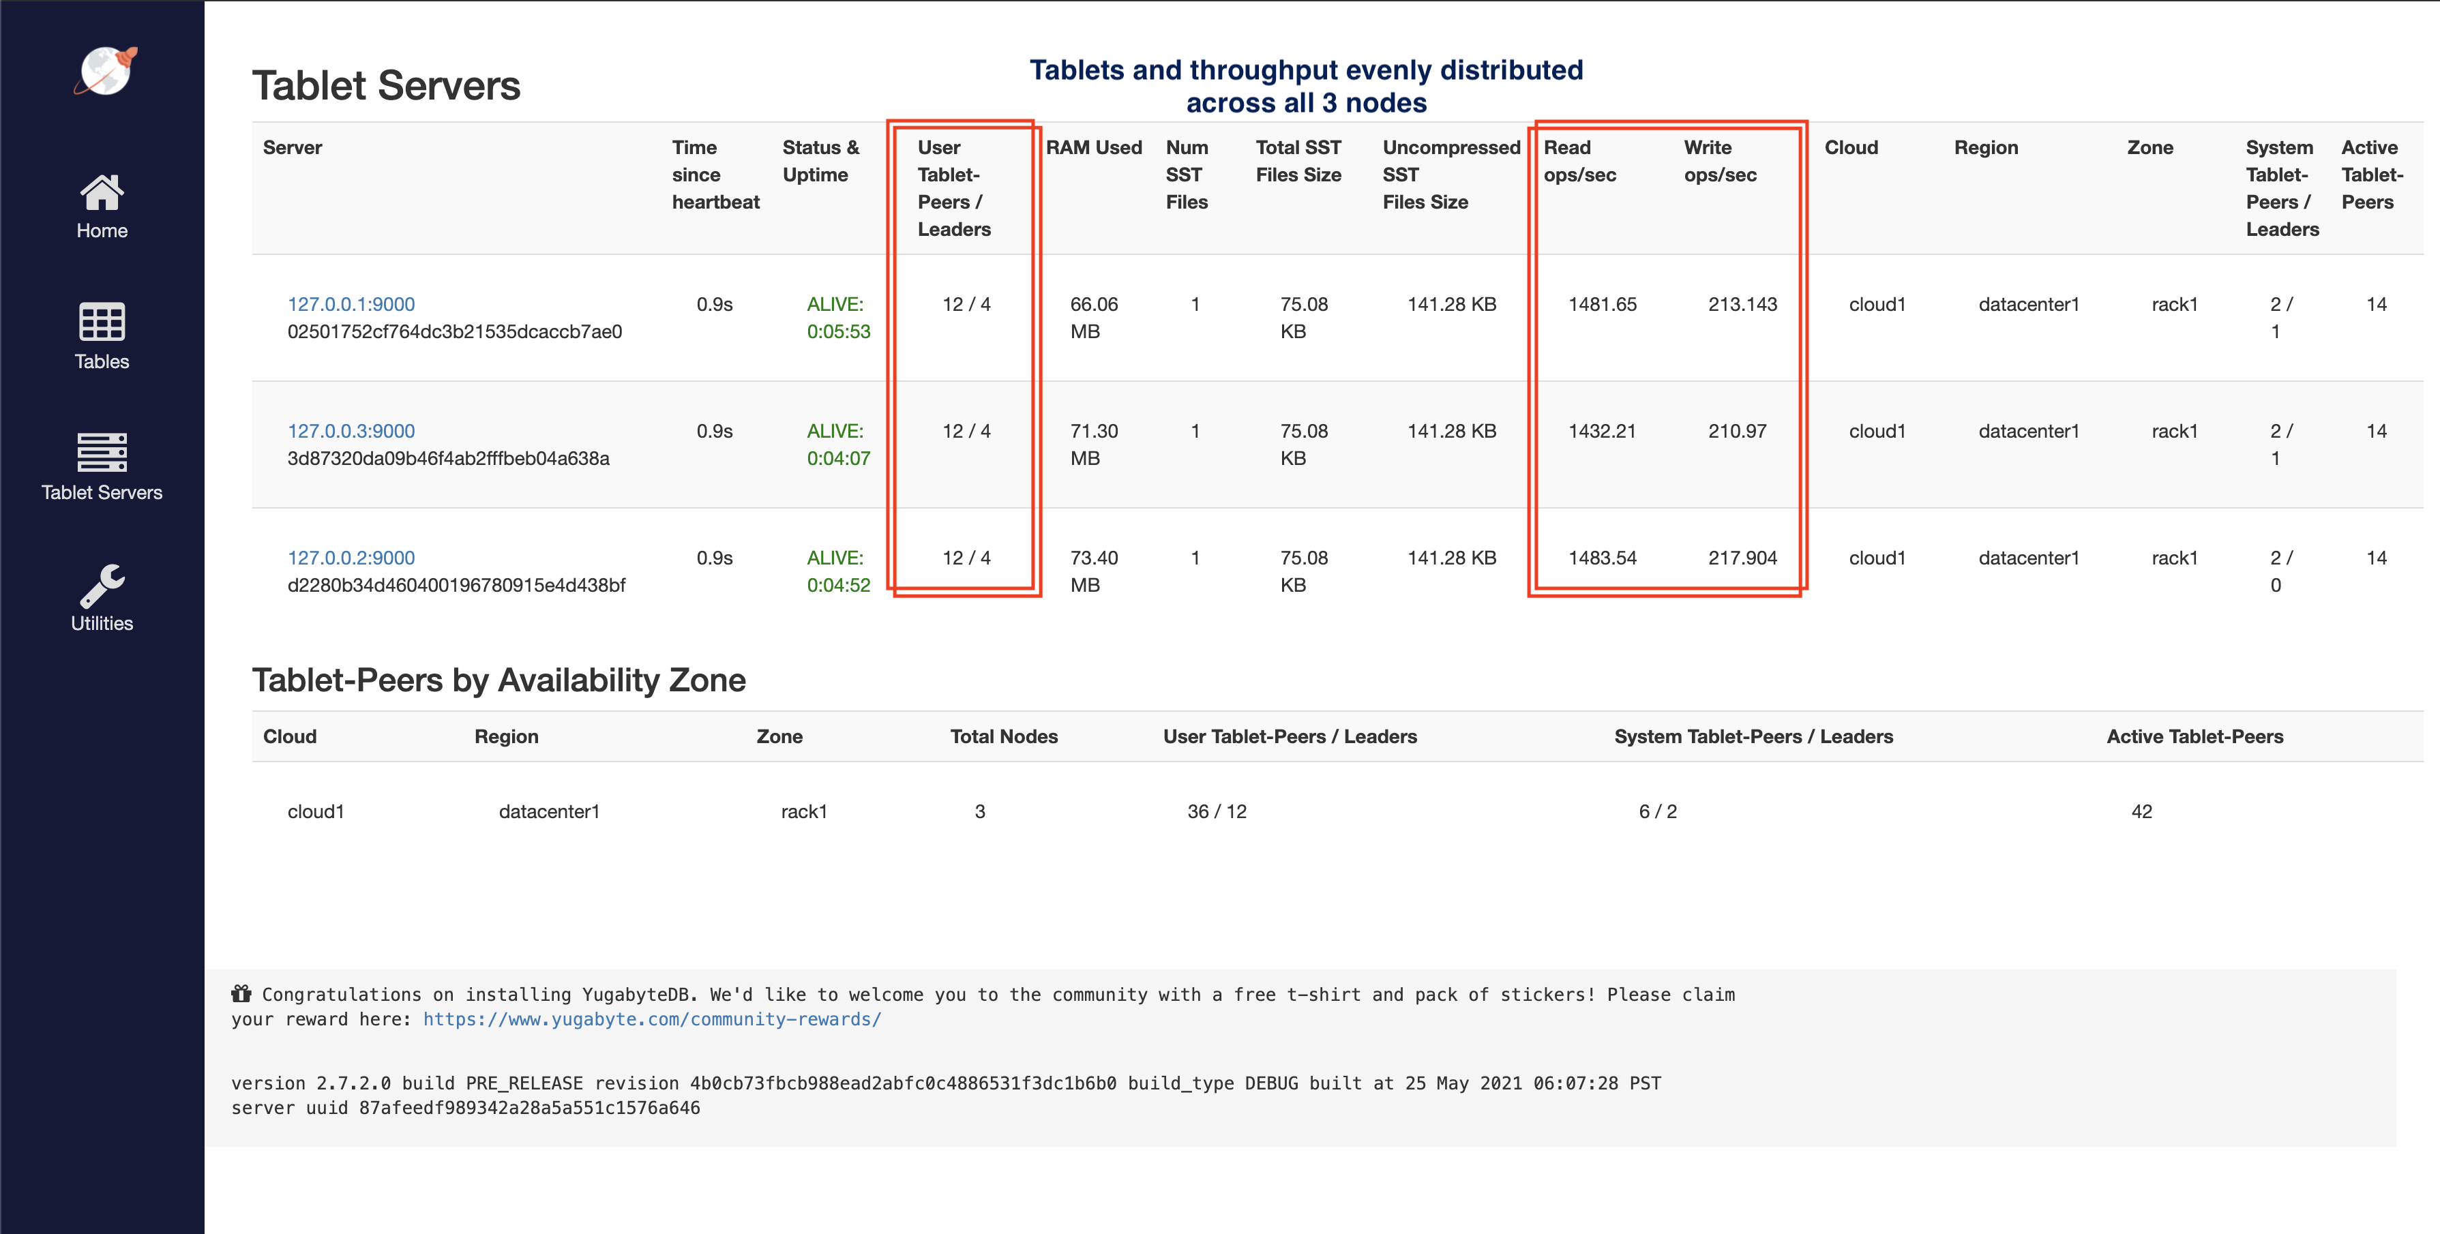Open the 127.0.0.2:9000 server link
Screen dimensions: 2440x1234
[351, 557]
